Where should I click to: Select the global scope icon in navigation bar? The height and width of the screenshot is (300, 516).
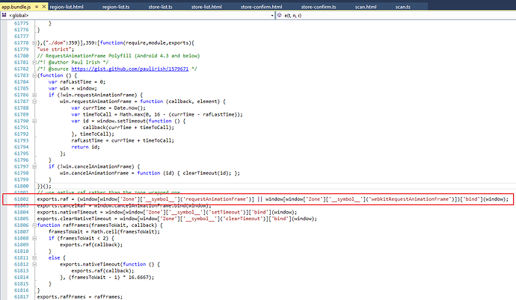(x=4, y=15)
